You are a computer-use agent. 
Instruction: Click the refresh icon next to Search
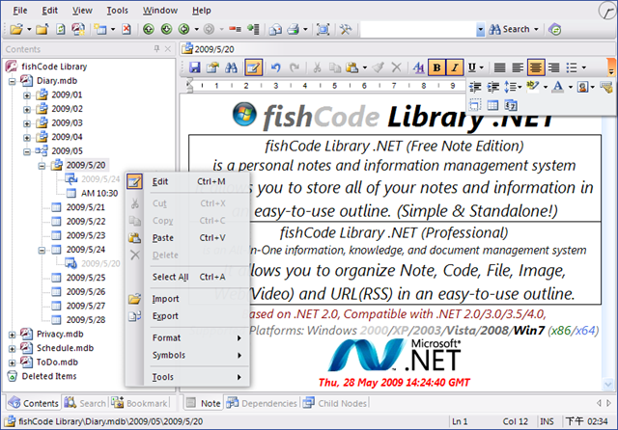555,29
